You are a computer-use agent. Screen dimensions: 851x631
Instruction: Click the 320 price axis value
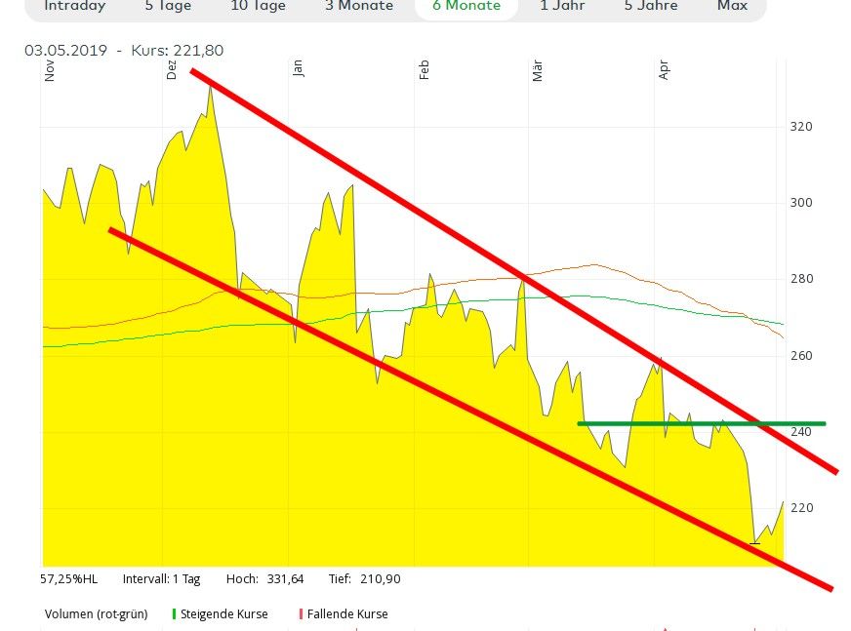[801, 127]
